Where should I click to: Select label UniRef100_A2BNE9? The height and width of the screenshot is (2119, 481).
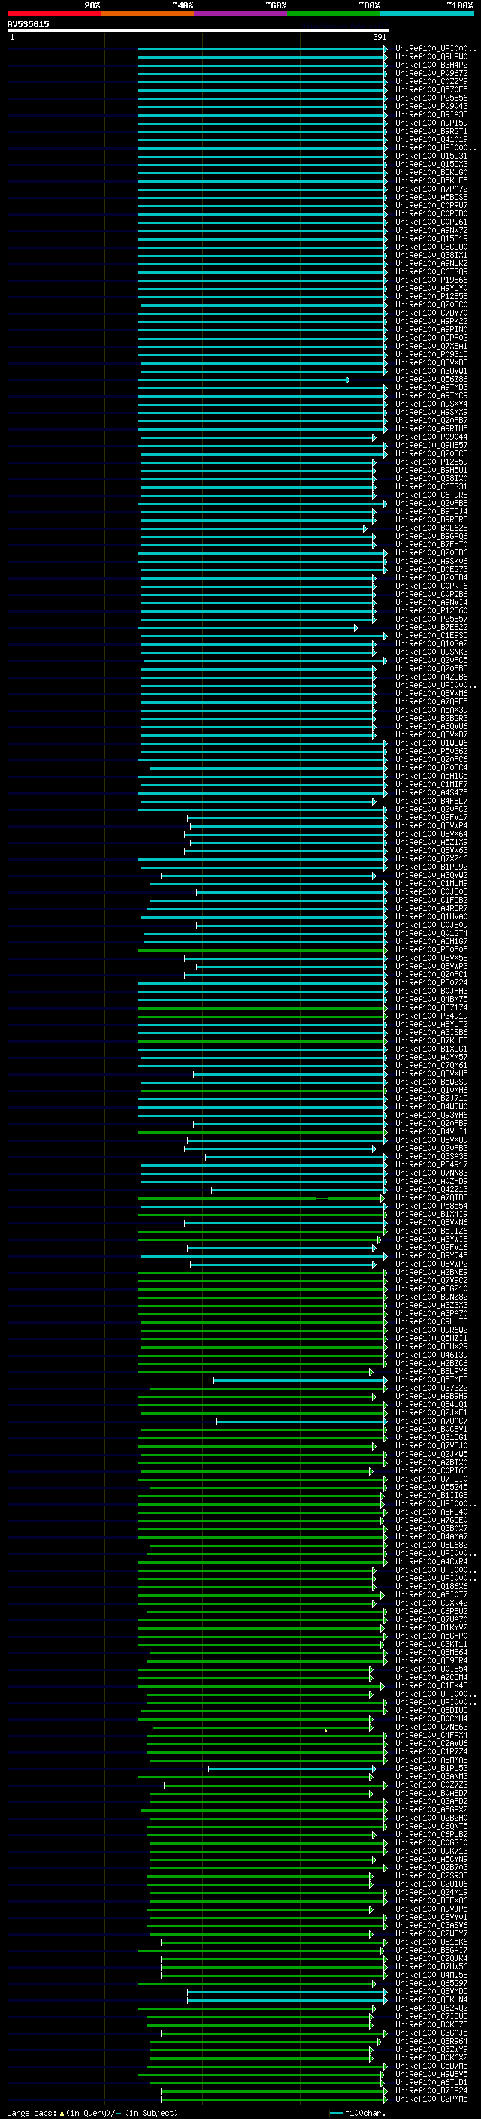pos(431,1273)
